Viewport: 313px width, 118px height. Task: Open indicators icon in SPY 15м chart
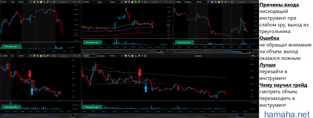(31, 2)
